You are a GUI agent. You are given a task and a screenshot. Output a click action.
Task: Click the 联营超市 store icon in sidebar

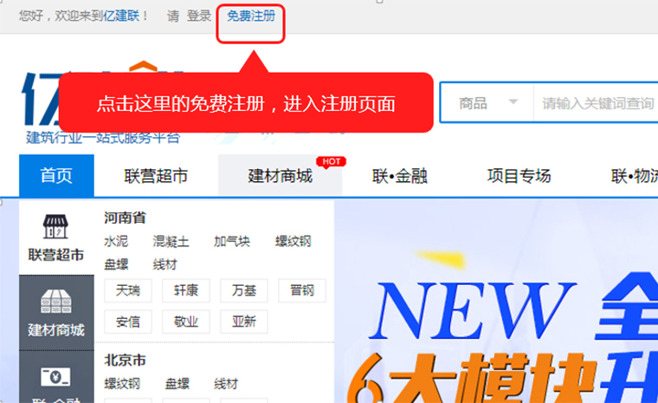tap(56, 228)
